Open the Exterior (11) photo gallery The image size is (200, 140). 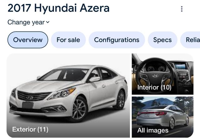point(68,96)
